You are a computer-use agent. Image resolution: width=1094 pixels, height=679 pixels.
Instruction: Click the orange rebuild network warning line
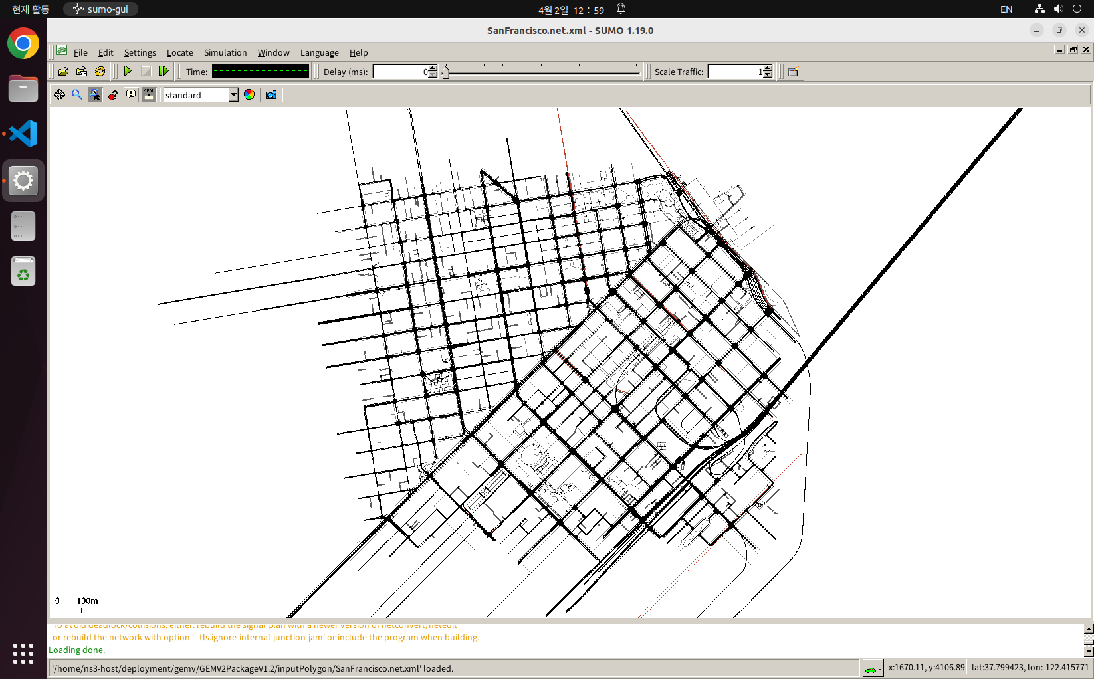tap(266, 637)
